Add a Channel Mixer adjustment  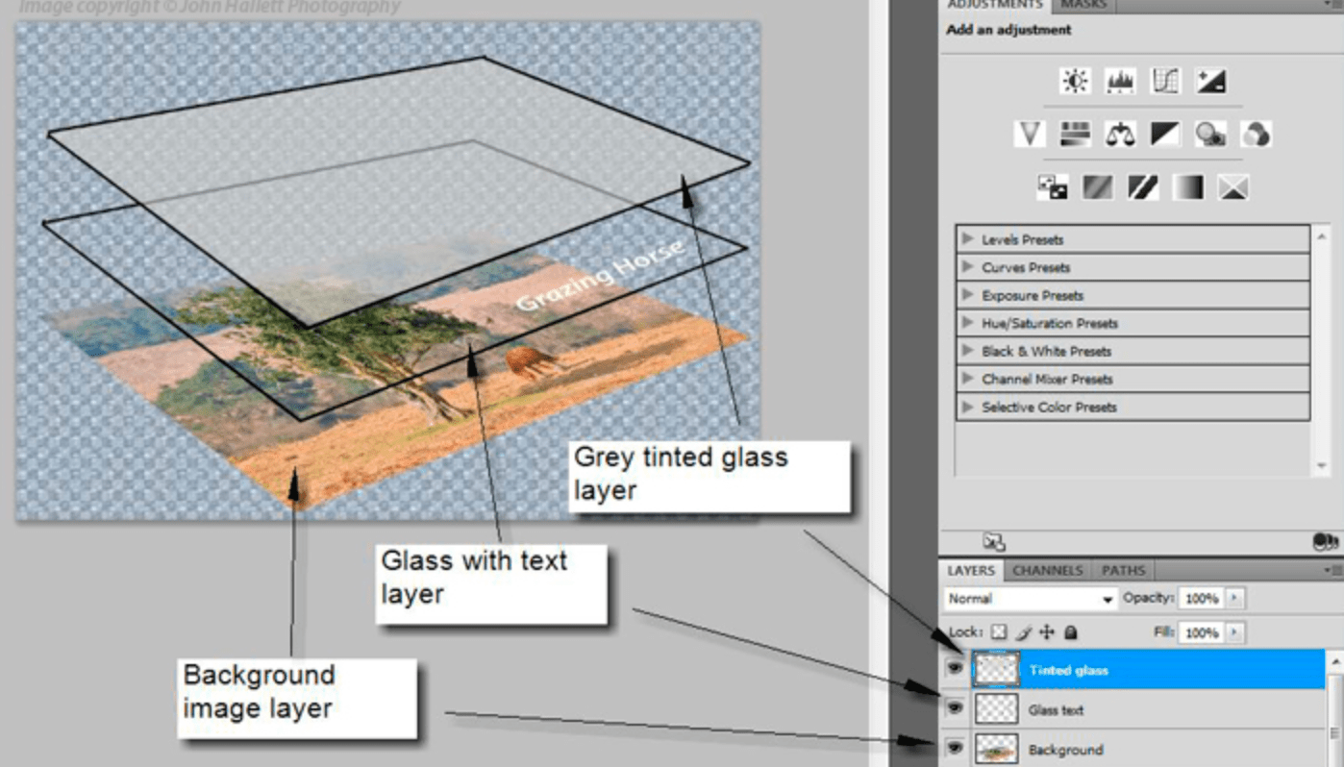pyautogui.click(x=1256, y=134)
